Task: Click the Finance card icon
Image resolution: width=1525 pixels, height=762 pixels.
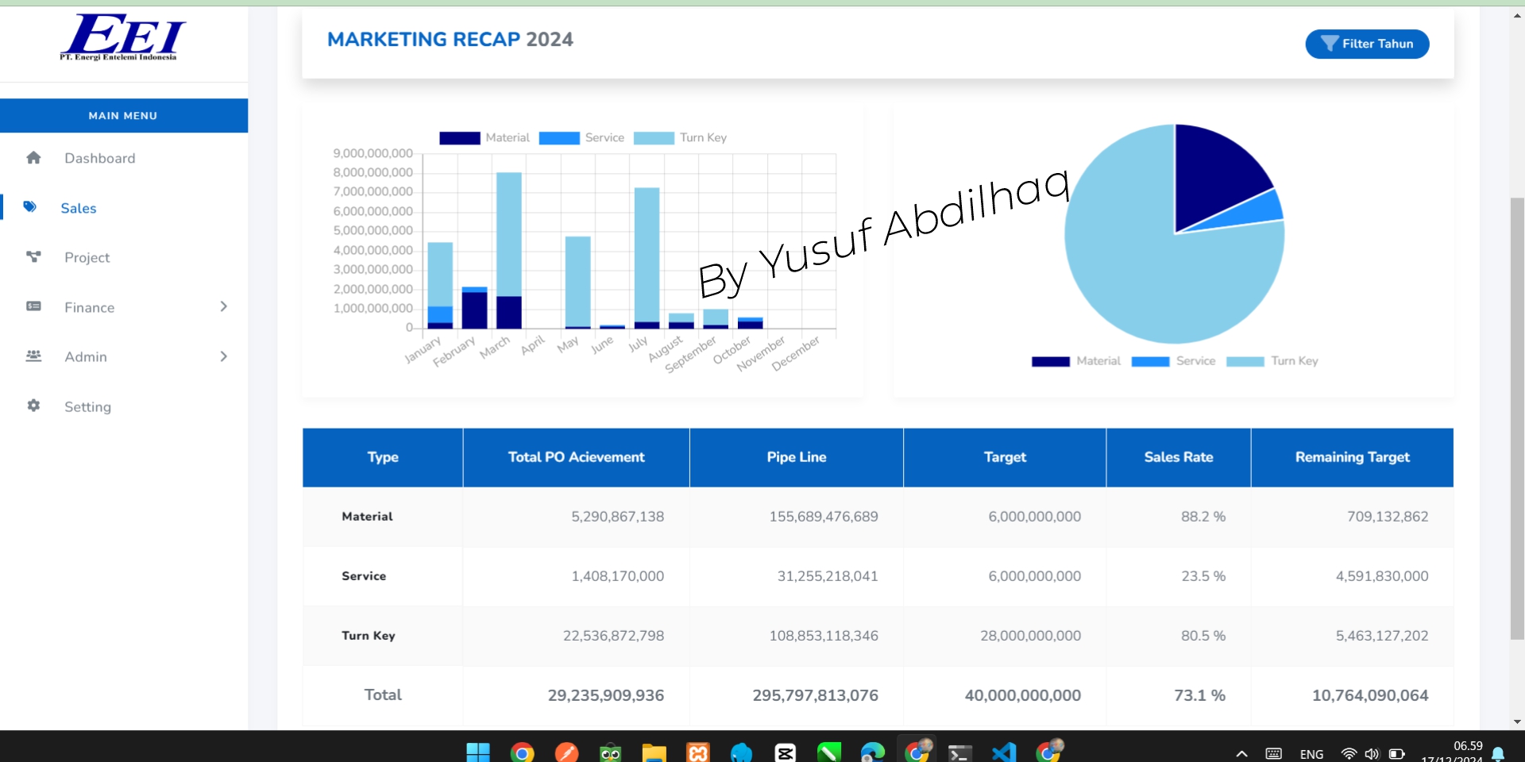Action: [x=33, y=306]
